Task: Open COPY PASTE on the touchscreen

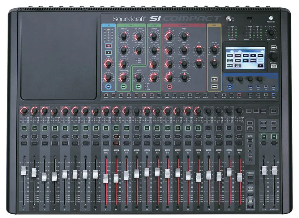Action: (230, 61)
